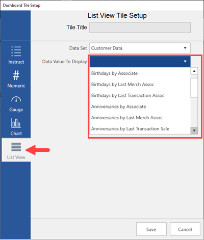204x240 pixels.
Task: Click the Cancel button
Action: point(185,229)
